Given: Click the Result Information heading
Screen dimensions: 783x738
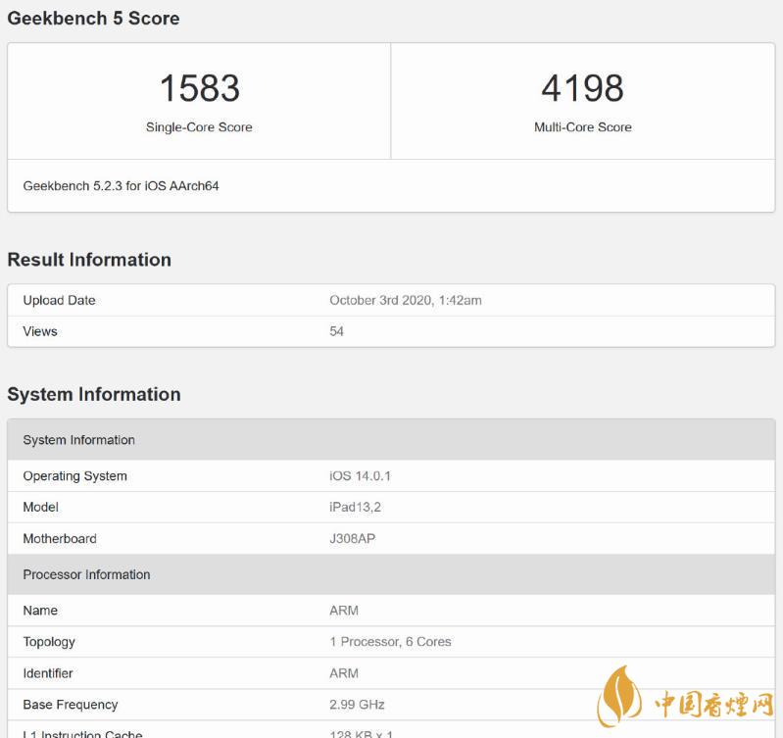Looking at the screenshot, I should point(89,260).
